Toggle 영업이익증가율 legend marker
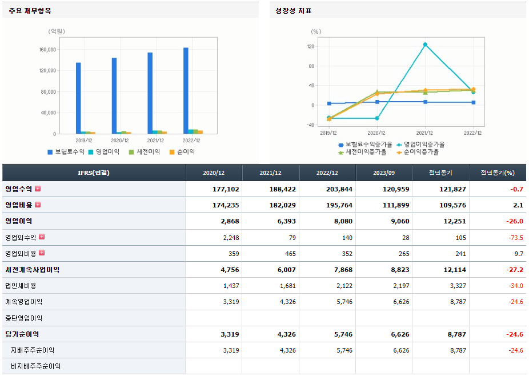The height and width of the screenshot is (376, 529). click(399, 145)
